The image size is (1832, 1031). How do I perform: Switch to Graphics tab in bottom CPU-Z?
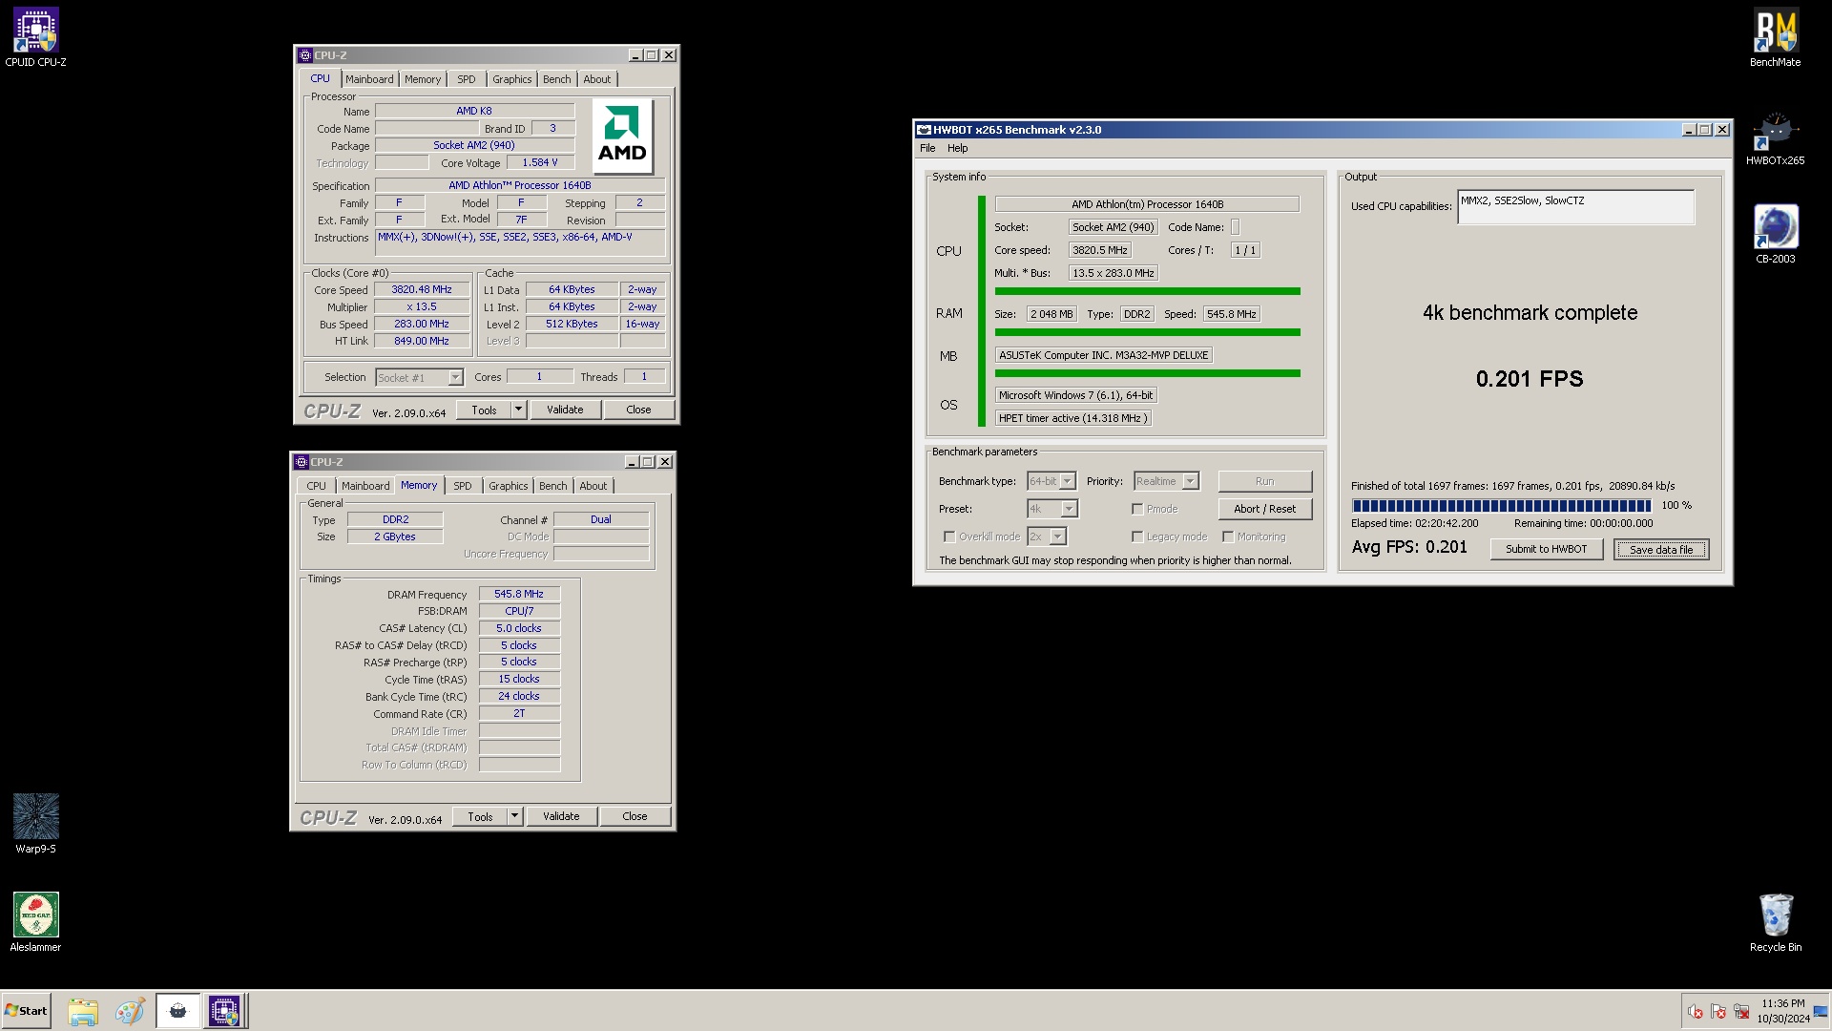point(509,486)
